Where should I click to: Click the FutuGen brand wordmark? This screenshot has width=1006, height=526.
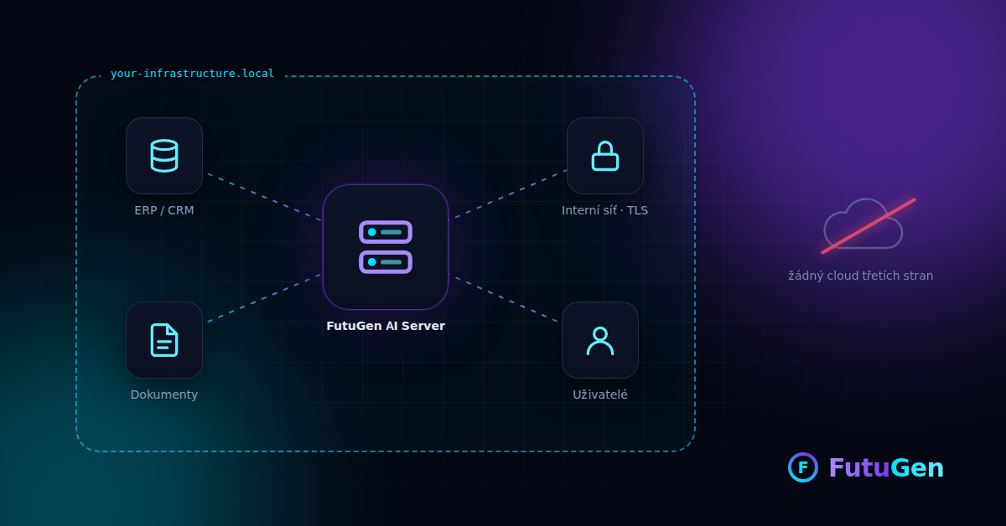886,467
